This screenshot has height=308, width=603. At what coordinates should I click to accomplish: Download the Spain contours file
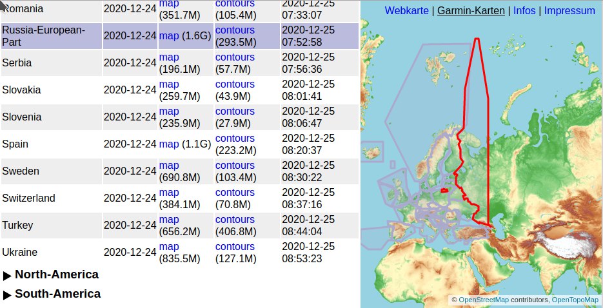click(x=235, y=139)
